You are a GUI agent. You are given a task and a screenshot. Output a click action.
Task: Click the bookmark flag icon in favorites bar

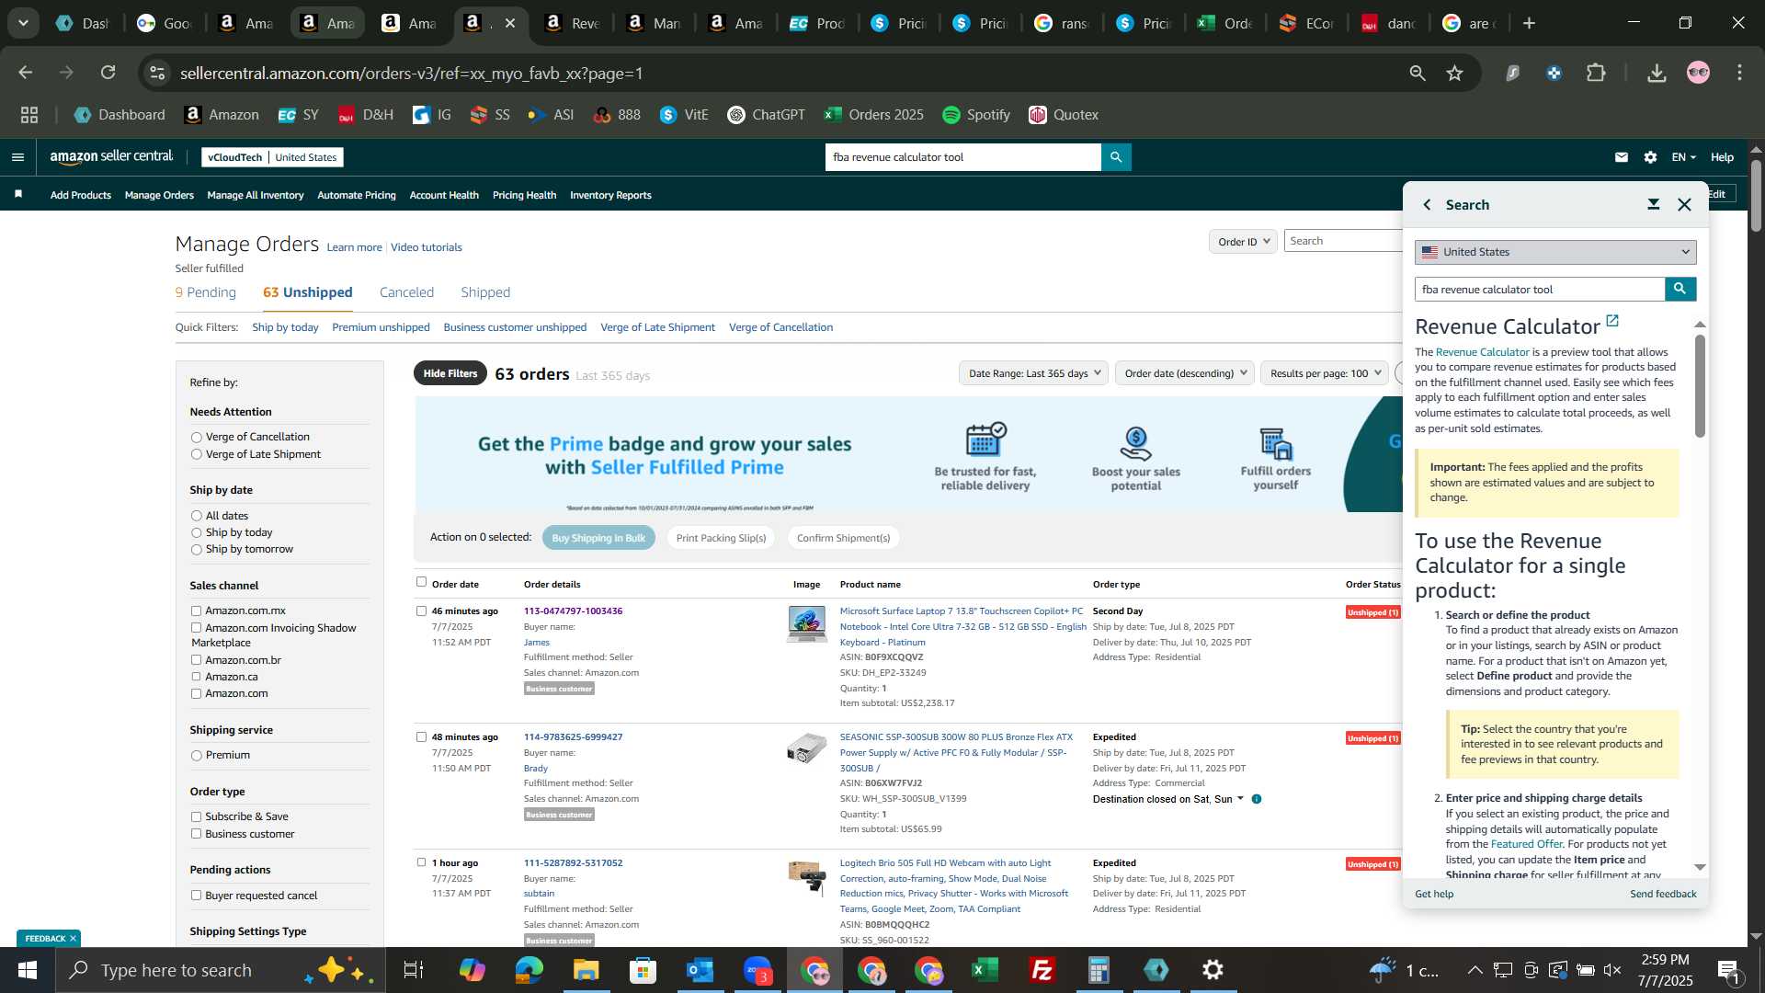click(18, 194)
